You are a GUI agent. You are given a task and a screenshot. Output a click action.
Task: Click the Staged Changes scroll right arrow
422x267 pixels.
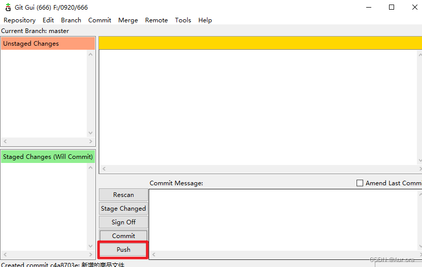pyautogui.click(x=90, y=254)
